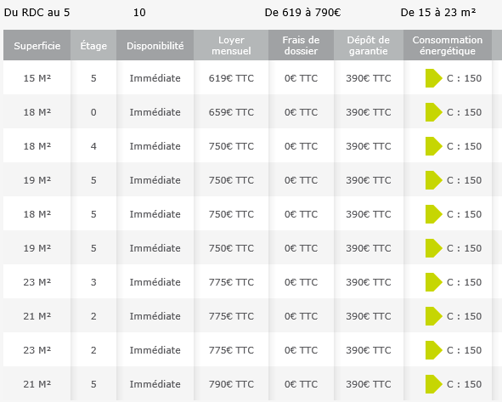Click the Disponibilité column header
The height and width of the screenshot is (402, 502).
(x=155, y=45)
